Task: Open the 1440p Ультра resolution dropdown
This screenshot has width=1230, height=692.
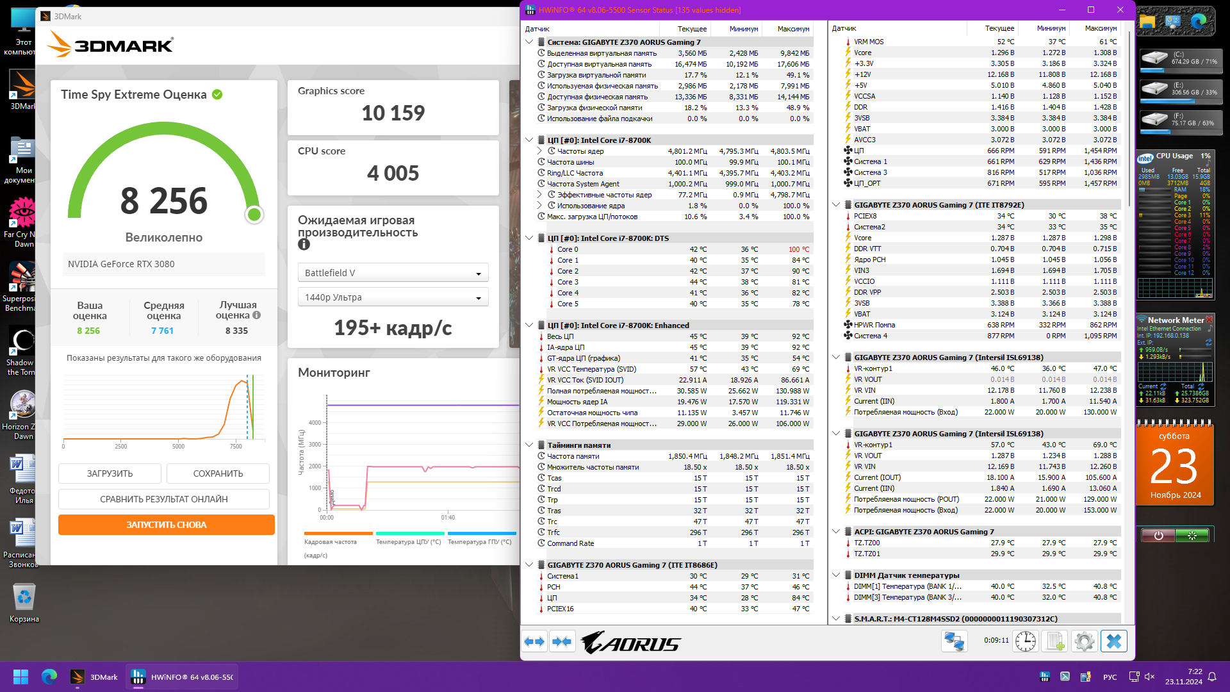Action: (393, 297)
